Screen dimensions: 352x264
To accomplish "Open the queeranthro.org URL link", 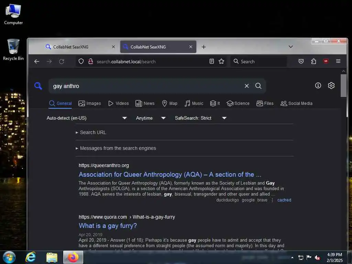I will [x=104, y=165].
